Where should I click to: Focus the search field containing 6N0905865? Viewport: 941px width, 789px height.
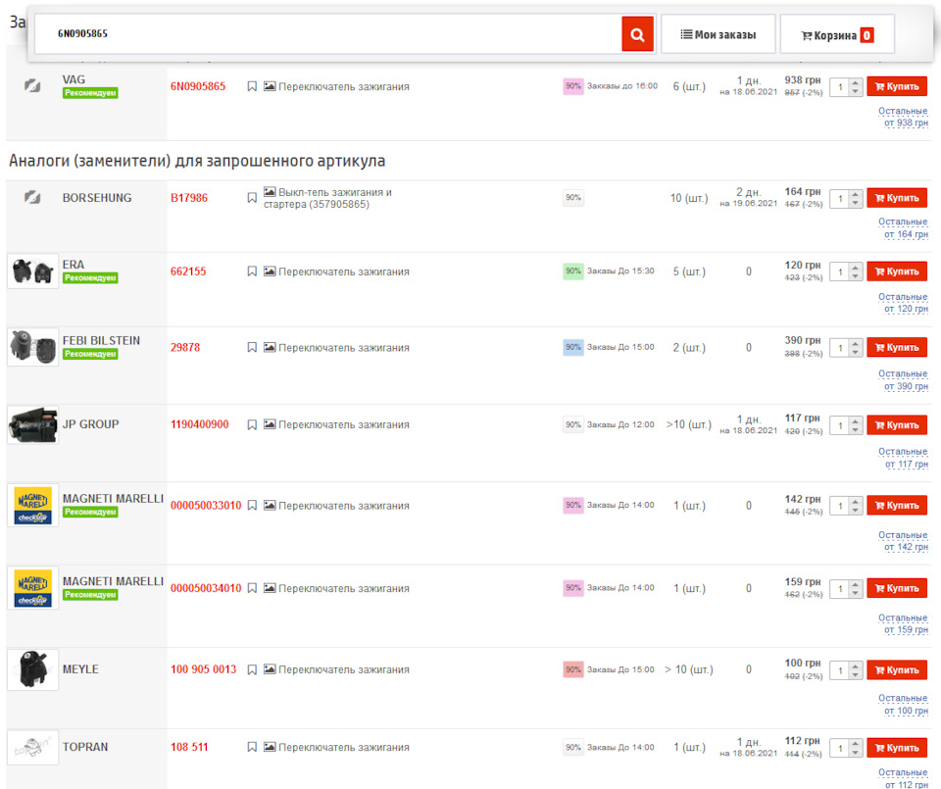[x=327, y=34]
